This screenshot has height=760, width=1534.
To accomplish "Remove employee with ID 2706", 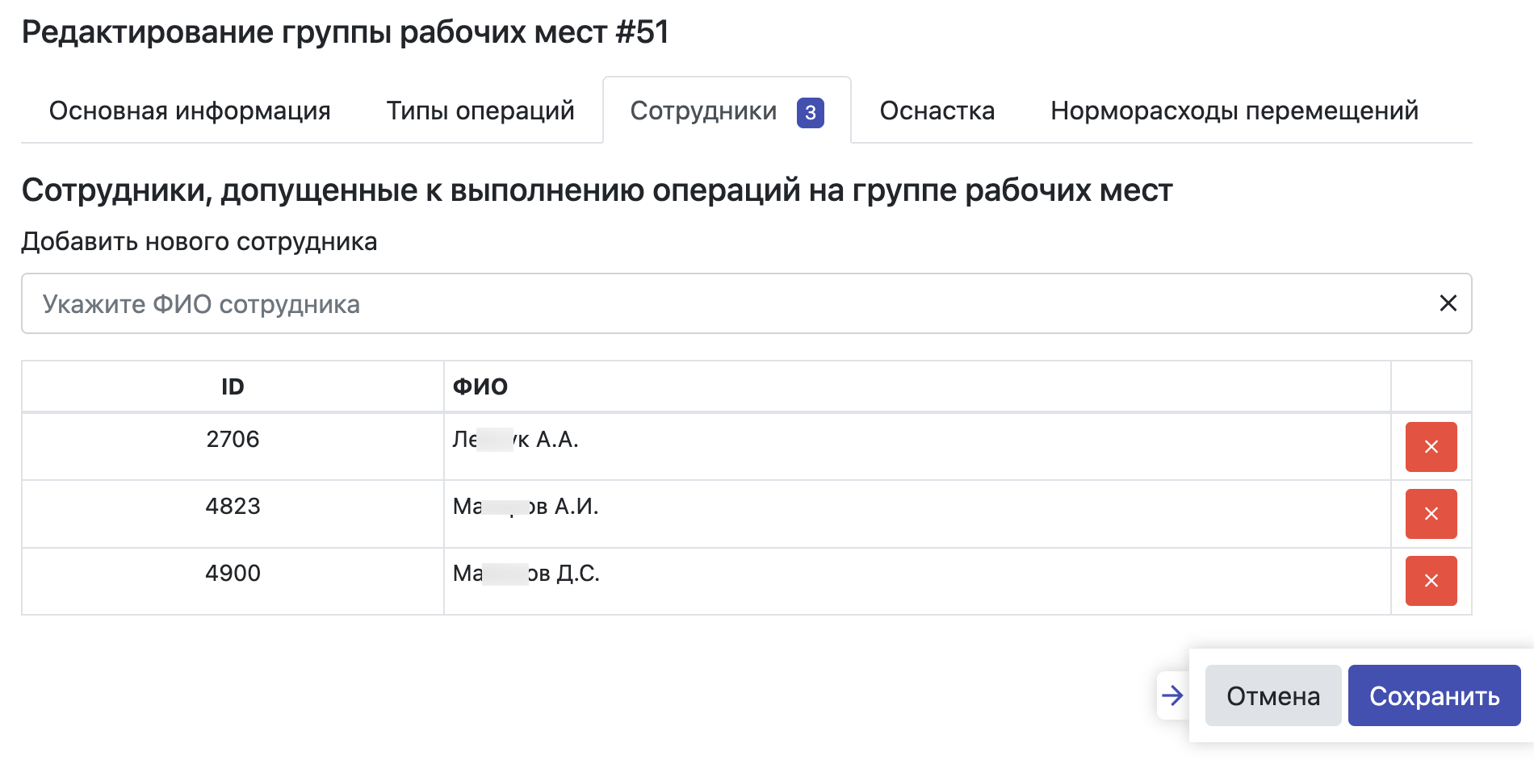I will (1431, 447).
